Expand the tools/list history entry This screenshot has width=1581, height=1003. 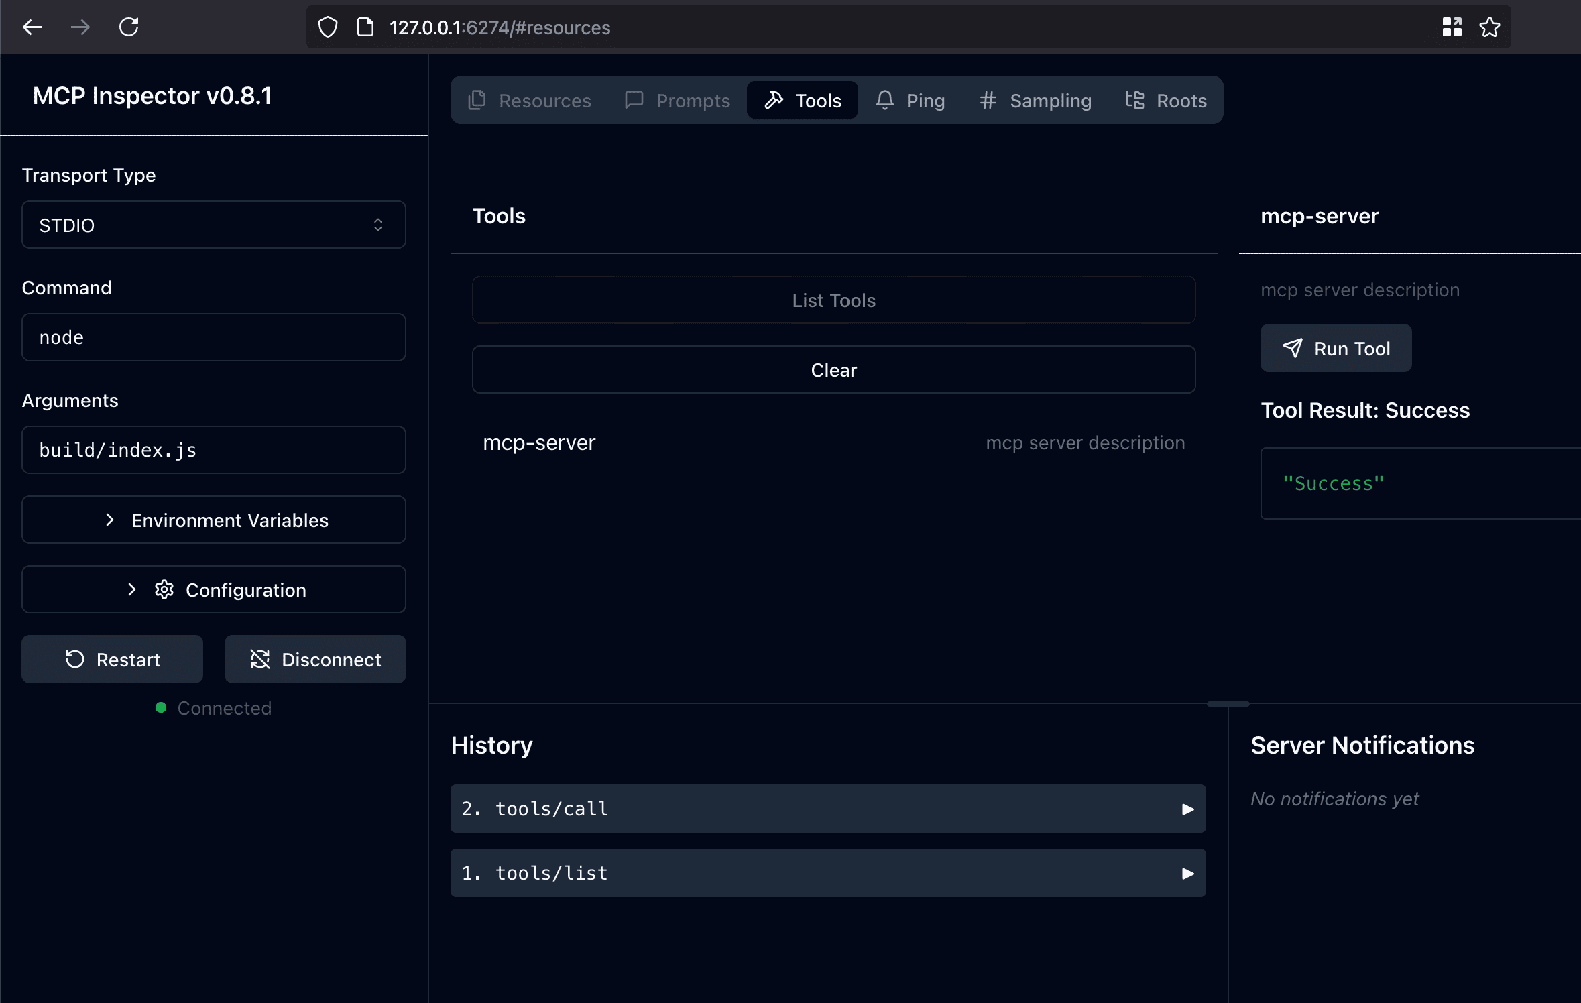[x=828, y=873]
